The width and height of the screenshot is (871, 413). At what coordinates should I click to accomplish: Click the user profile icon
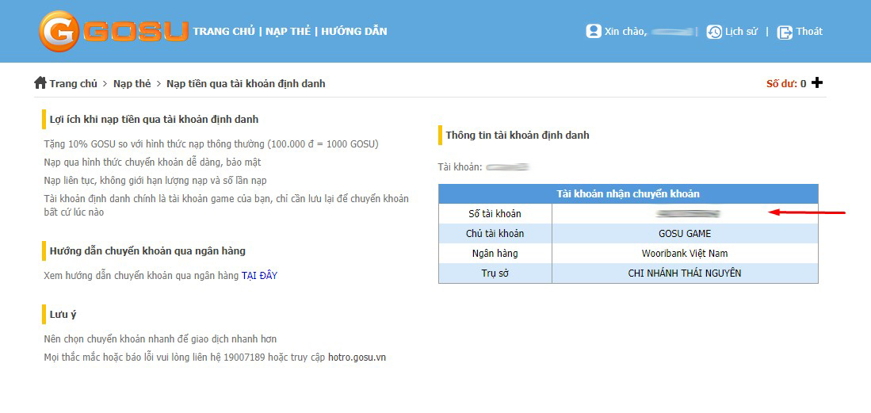(x=594, y=31)
